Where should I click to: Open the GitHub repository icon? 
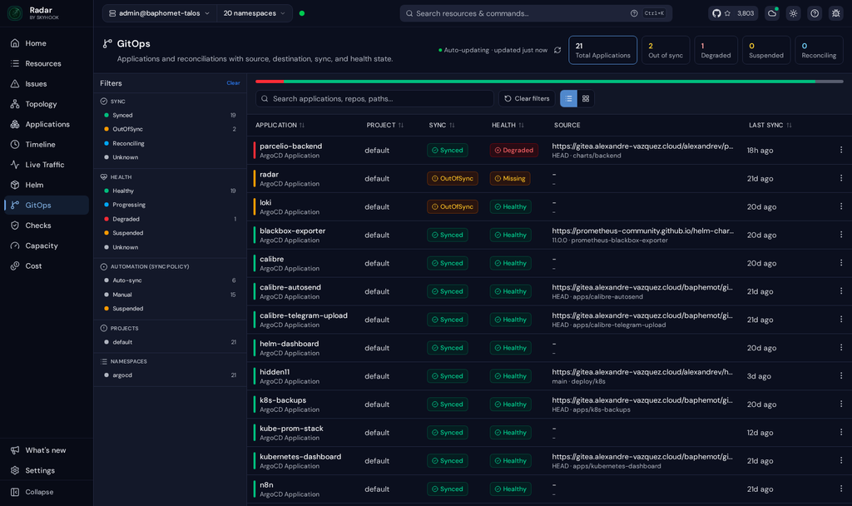716,13
